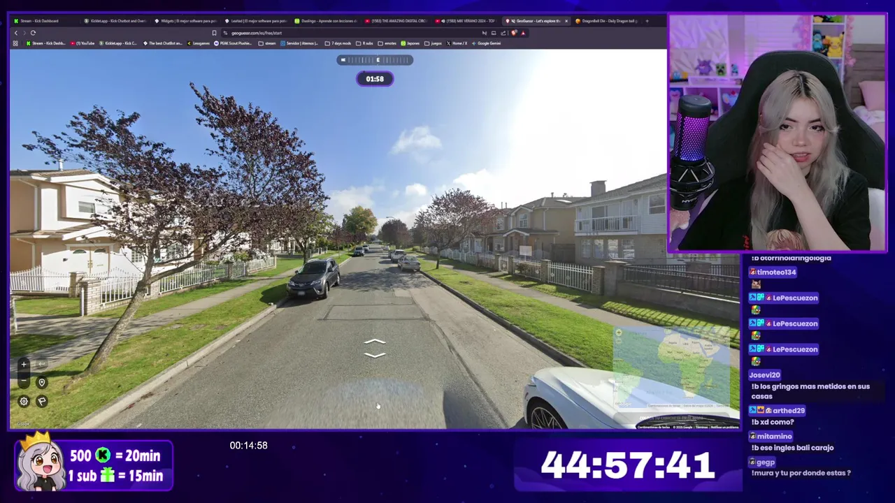Open the GeoGuessr settings gear
The width and height of the screenshot is (895, 503).
(x=24, y=401)
